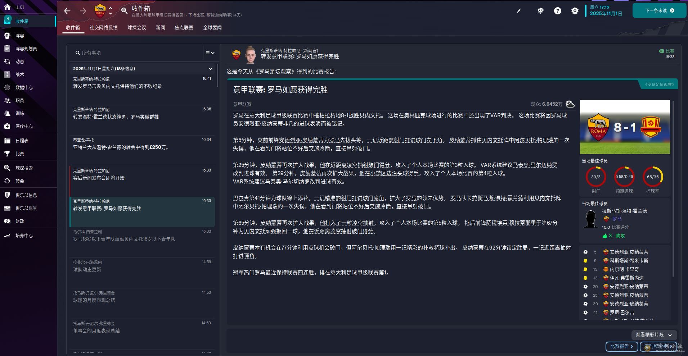The height and width of the screenshot is (356, 688).
Task: Switch to 社交网络反馈 tab
Action: [x=103, y=28]
